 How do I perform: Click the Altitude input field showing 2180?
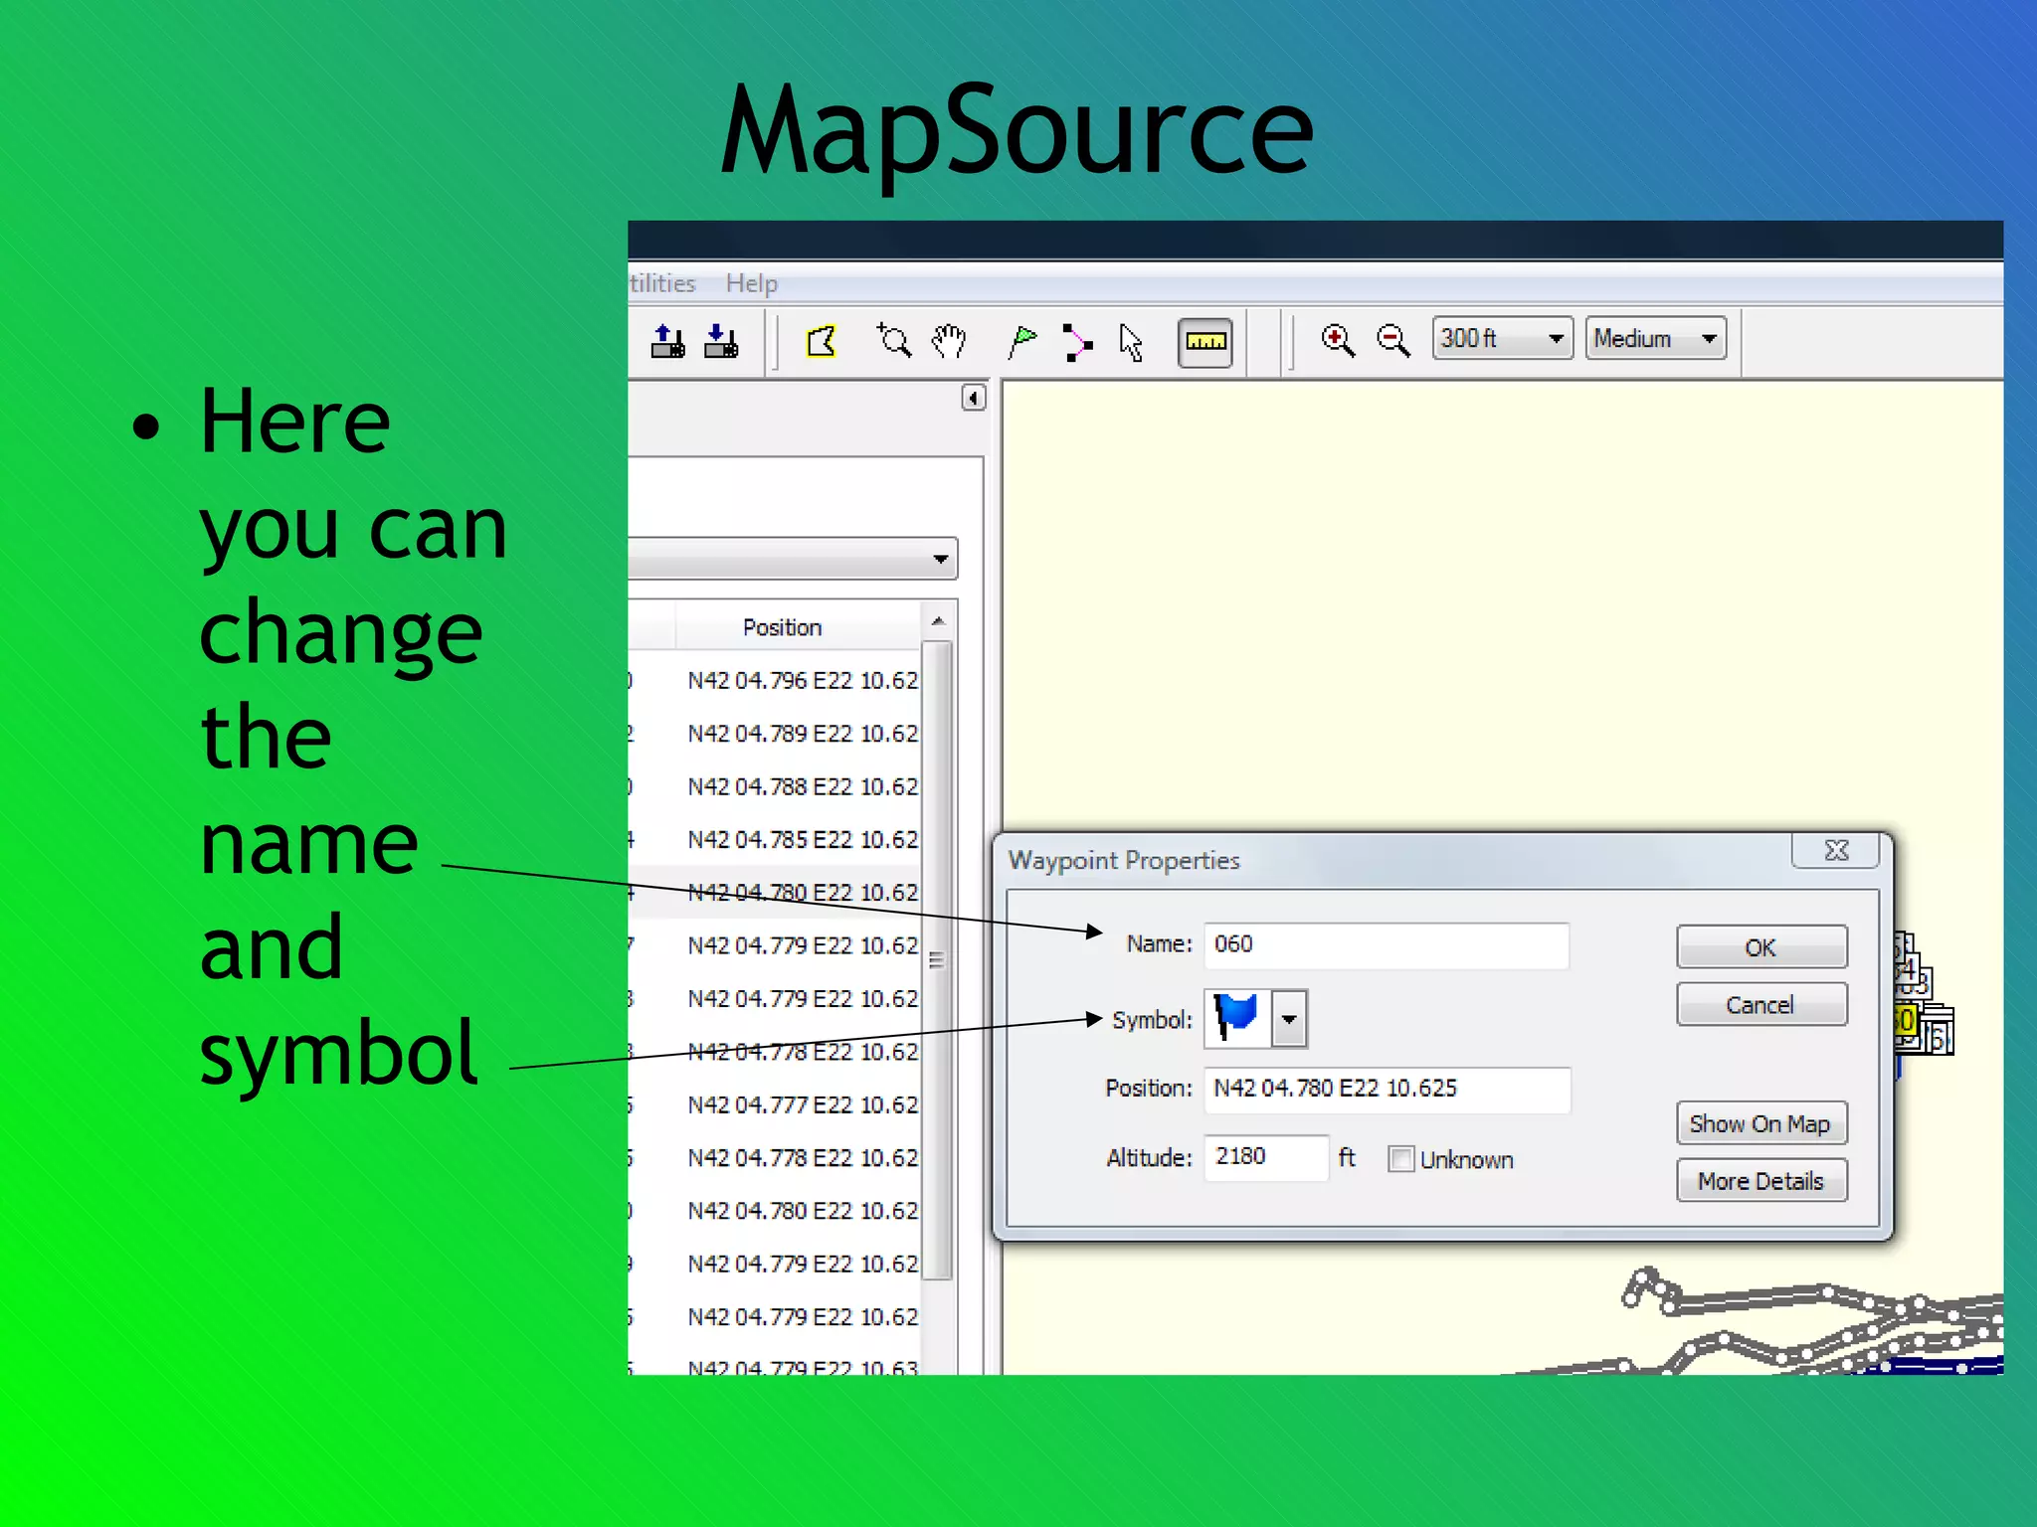[x=1265, y=1158]
